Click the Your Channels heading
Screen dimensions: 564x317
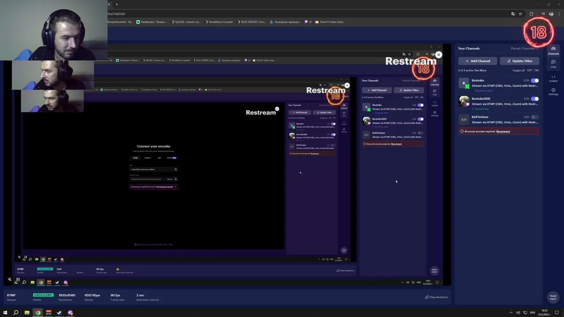(x=469, y=48)
